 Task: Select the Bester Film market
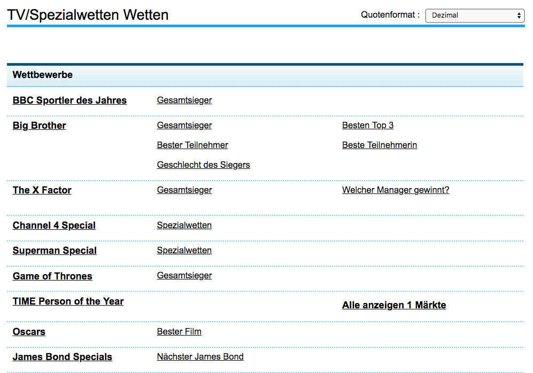tap(179, 331)
